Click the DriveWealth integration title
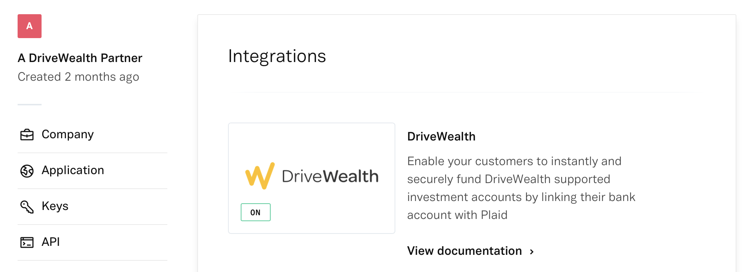Screen dimensions: 745x272 [441, 136]
